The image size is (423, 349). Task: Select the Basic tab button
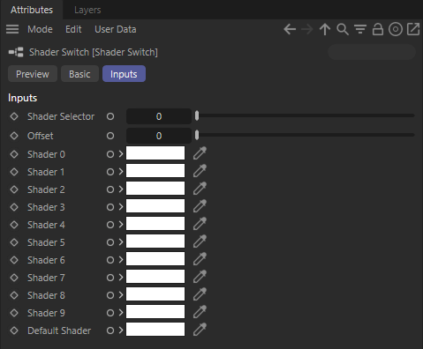point(79,74)
